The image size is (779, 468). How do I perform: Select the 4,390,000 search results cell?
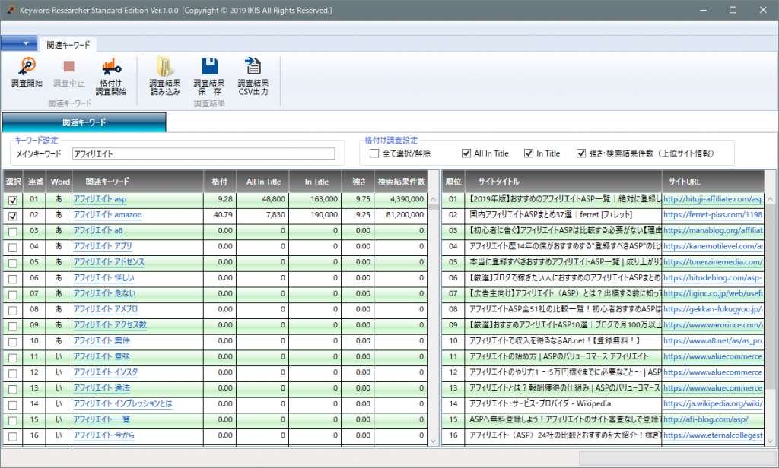tap(401, 200)
